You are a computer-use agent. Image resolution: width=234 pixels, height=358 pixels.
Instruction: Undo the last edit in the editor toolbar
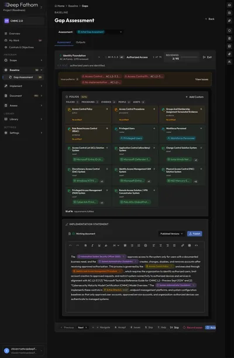(70, 246)
